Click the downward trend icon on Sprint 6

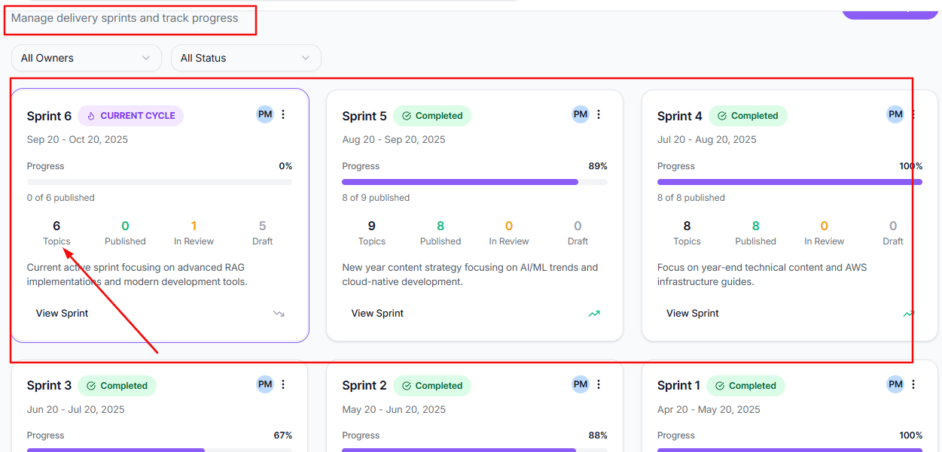point(279,314)
